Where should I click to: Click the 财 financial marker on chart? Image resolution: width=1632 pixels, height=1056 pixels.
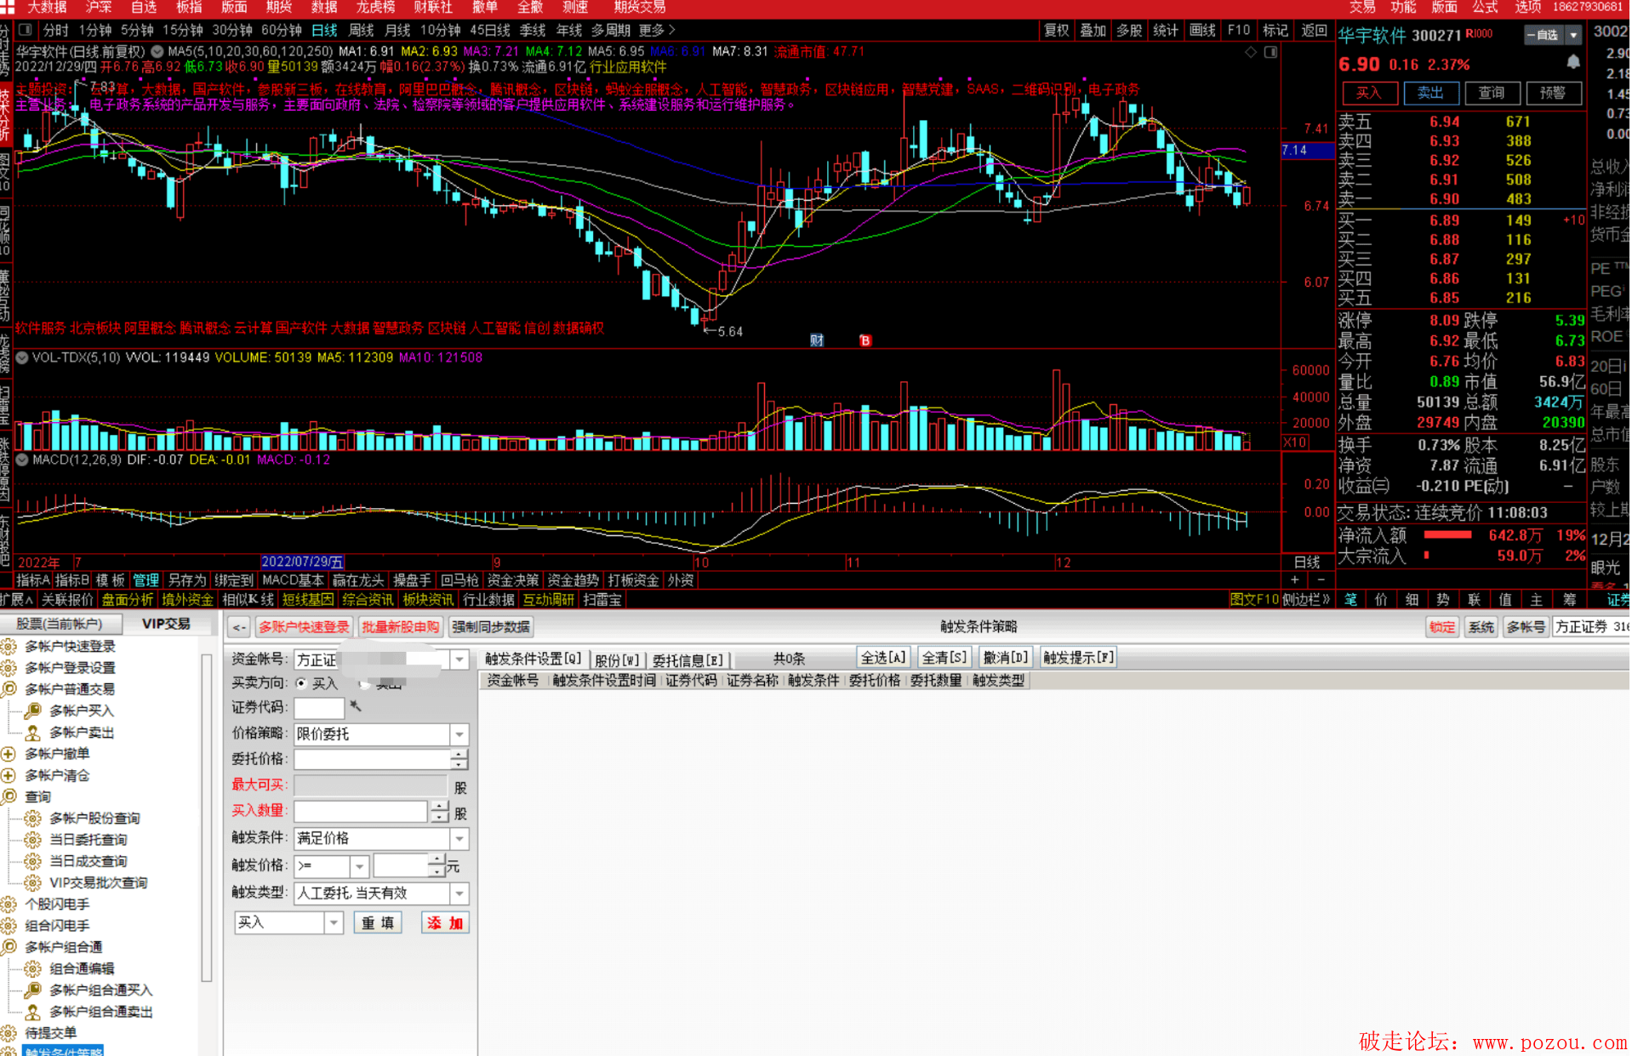(817, 340)
